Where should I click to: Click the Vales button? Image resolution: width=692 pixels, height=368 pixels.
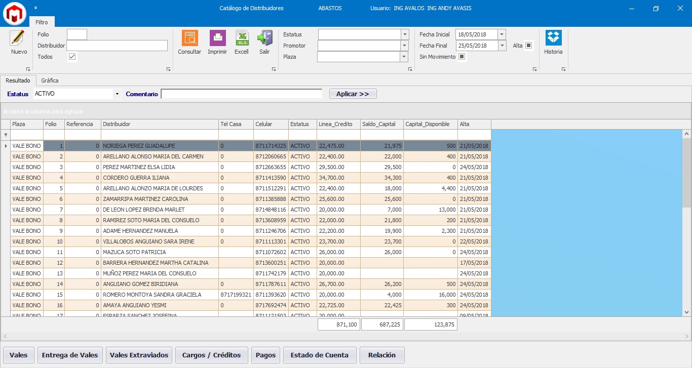[19, 355]
